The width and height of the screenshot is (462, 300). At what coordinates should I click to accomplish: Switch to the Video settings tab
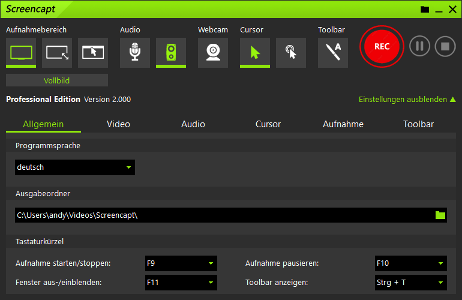pos(118,124)
